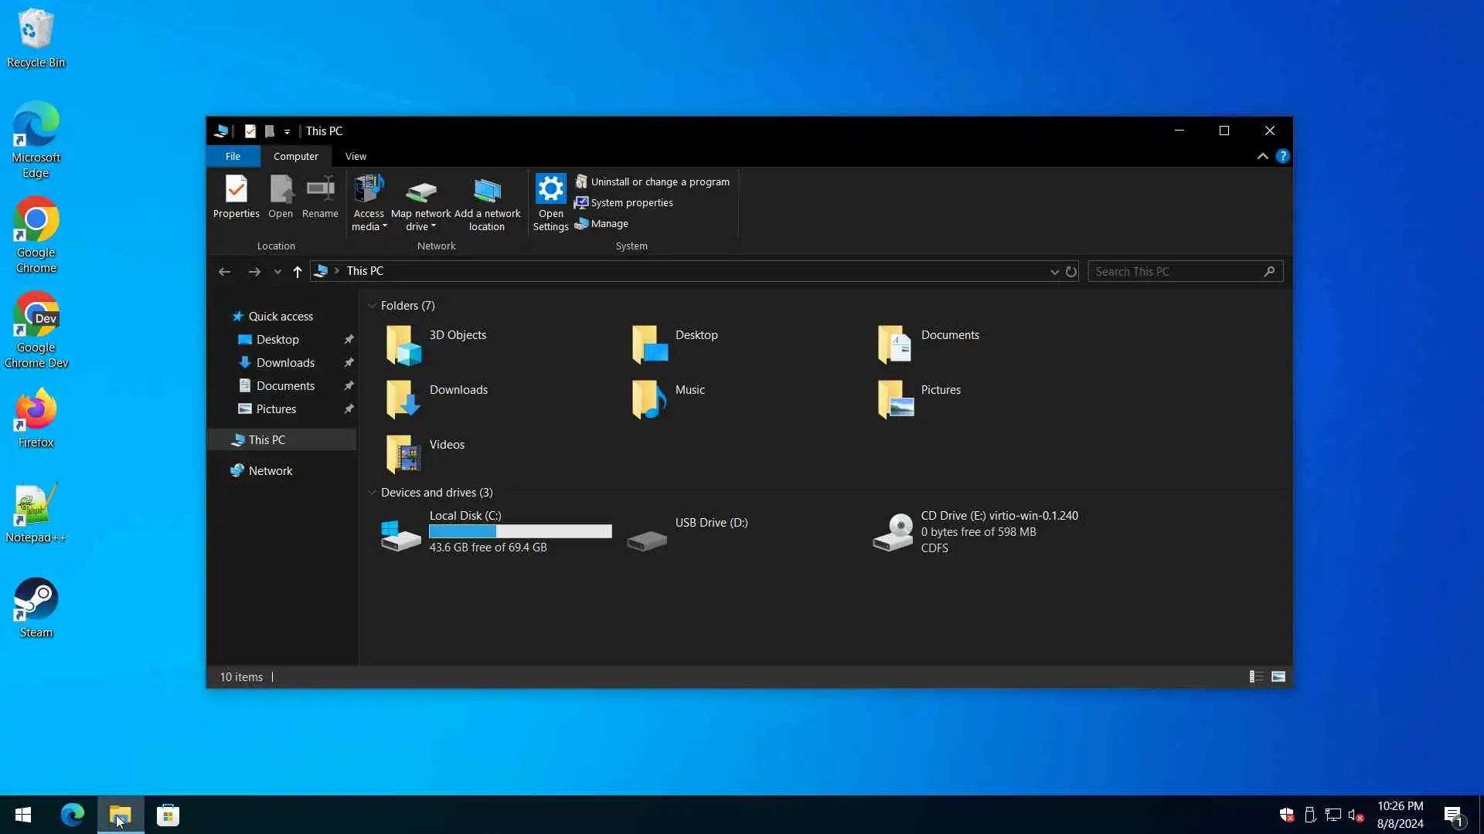Click the Local Disk (C:) usage bar
The height and width of the screenshot is (834, 1484).
[x=520, y=532]
